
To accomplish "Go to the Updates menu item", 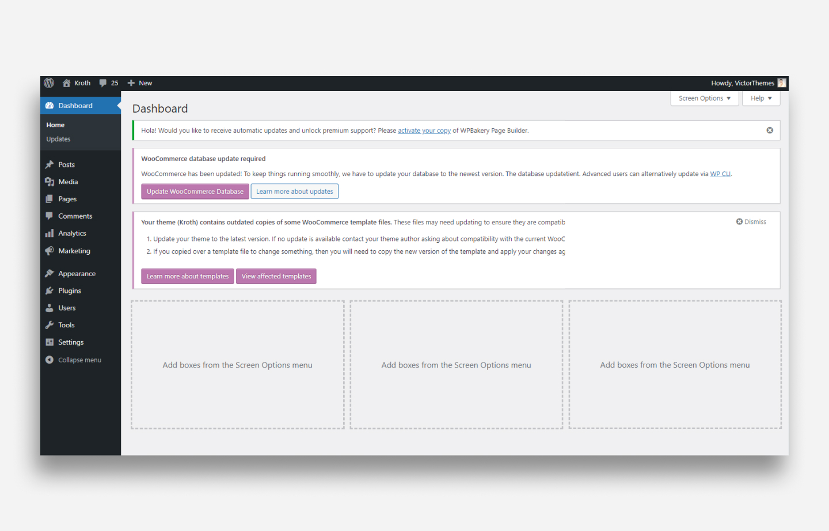I will pyautogui.click(x=58, y=139).
